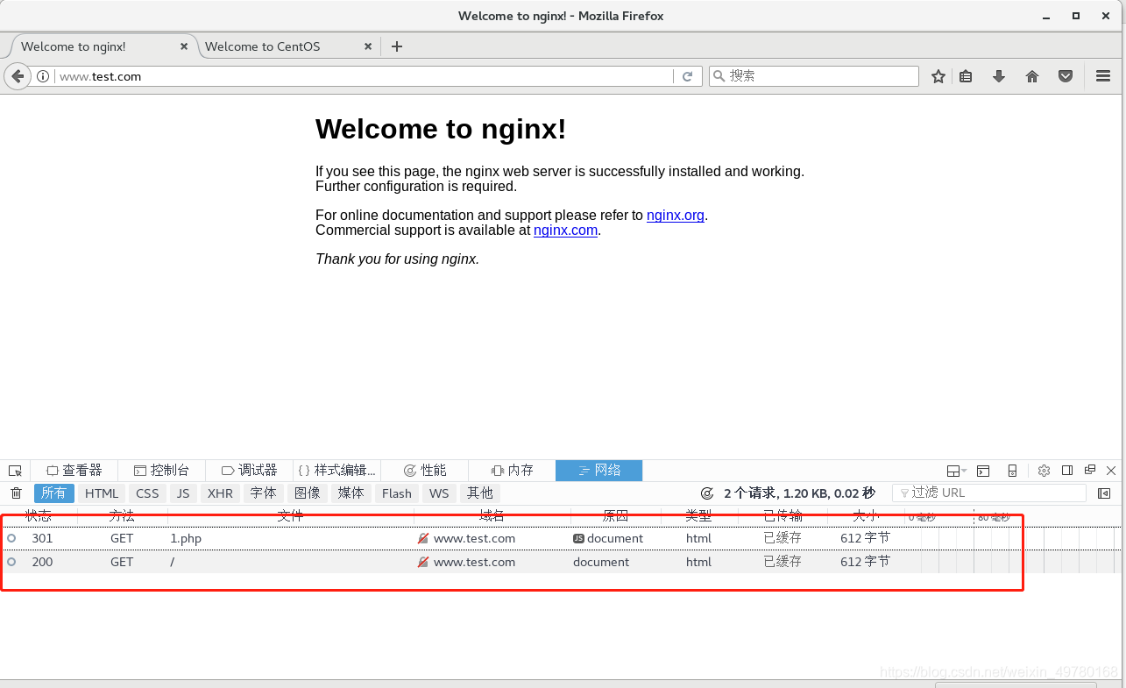Close the developer tools panel

(x=1111, y=471)
